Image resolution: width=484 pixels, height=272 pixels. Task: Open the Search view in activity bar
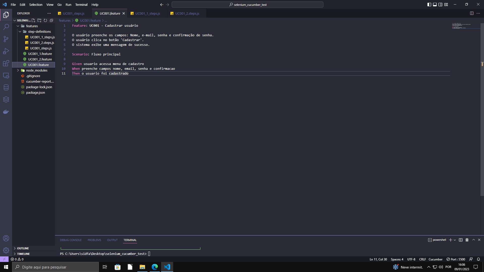click(x=6, y=27)
